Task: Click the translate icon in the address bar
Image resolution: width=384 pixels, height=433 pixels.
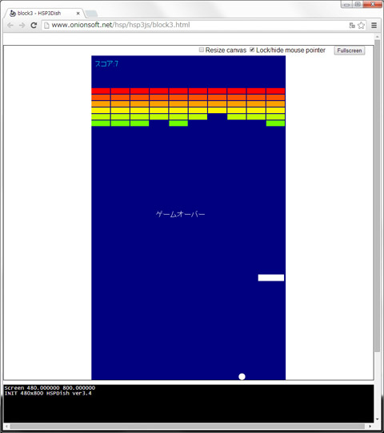Action: 352,25
